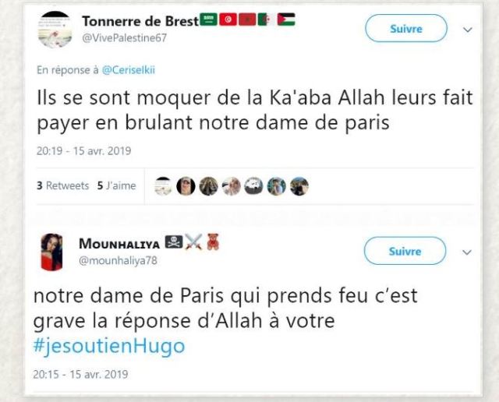This screenshot has height=402, width=499.
Task: Expand options chevron on first tweet
Action: tap(467, 30)
